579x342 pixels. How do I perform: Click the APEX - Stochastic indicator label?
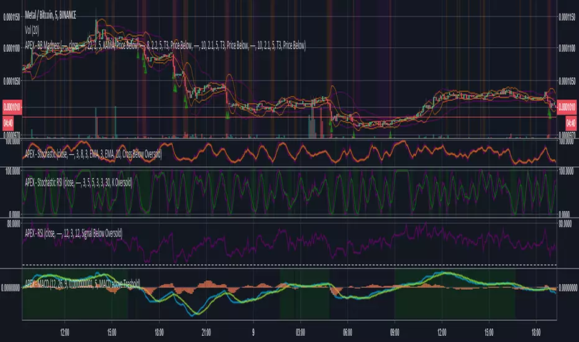[93, 154]
